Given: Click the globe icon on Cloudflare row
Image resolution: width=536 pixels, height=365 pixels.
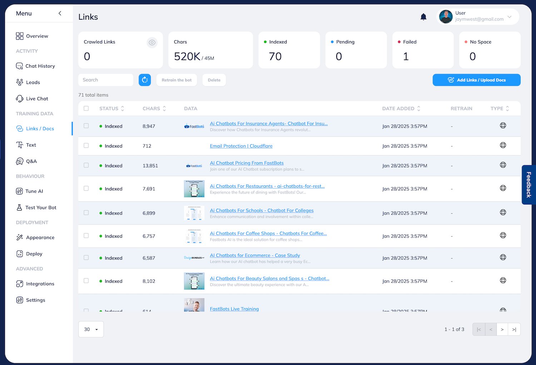Looking at the screenshot, I should pyautogui.click(x=503, y=145).
